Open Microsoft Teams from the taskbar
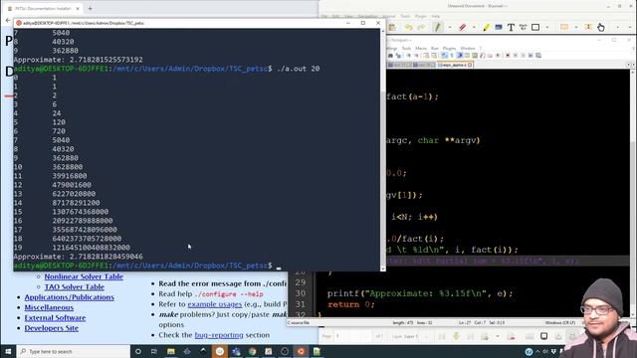This screenshot has height=358, width=637. (x=236, y=351)
